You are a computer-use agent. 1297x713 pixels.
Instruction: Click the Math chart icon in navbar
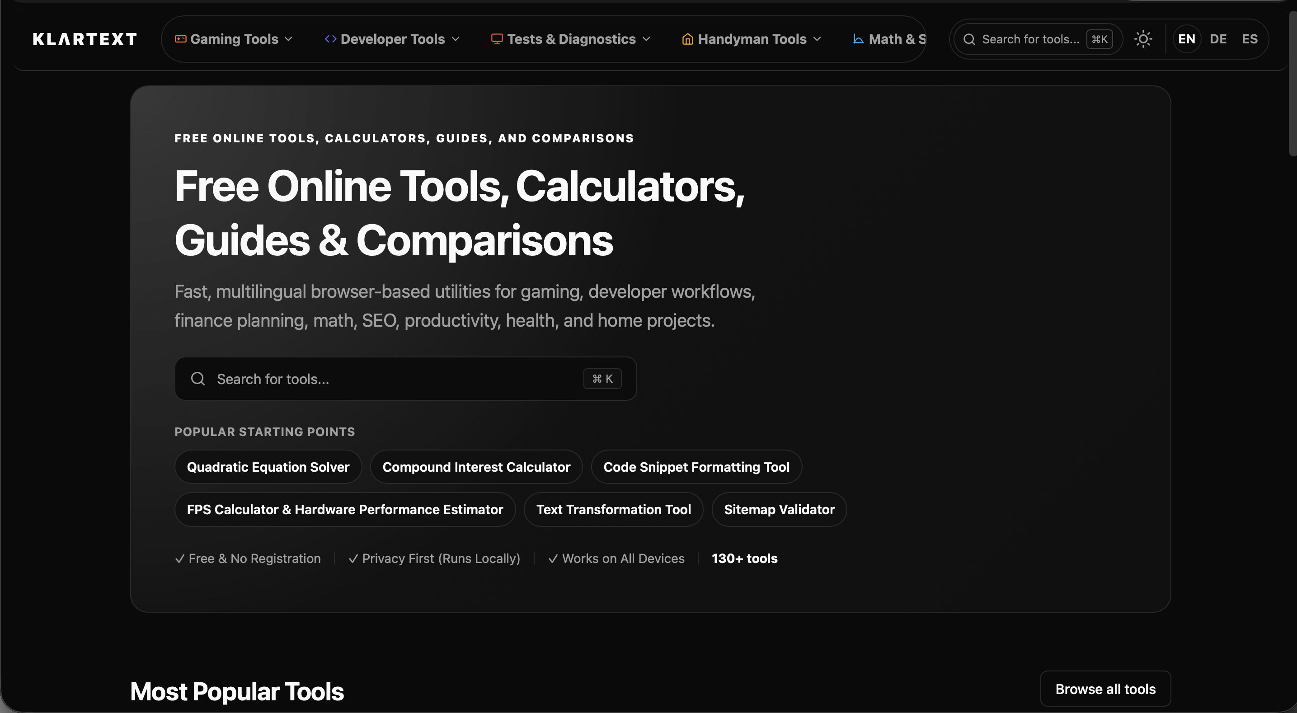pyautogui.click(x=859, y=39)
